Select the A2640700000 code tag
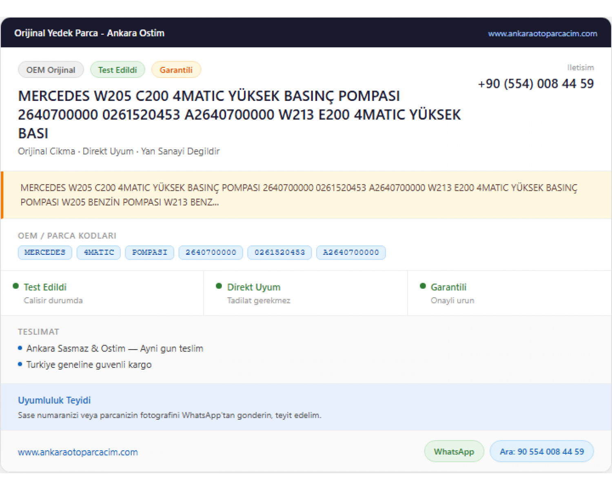 (351, 252)
